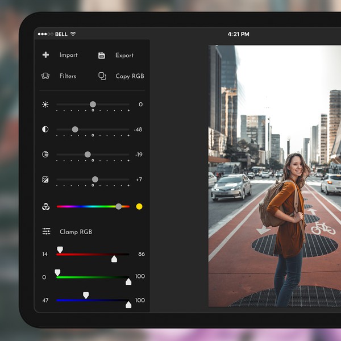
Task: Open Filters via its stacked cards icon
Action: coord(45,76)
